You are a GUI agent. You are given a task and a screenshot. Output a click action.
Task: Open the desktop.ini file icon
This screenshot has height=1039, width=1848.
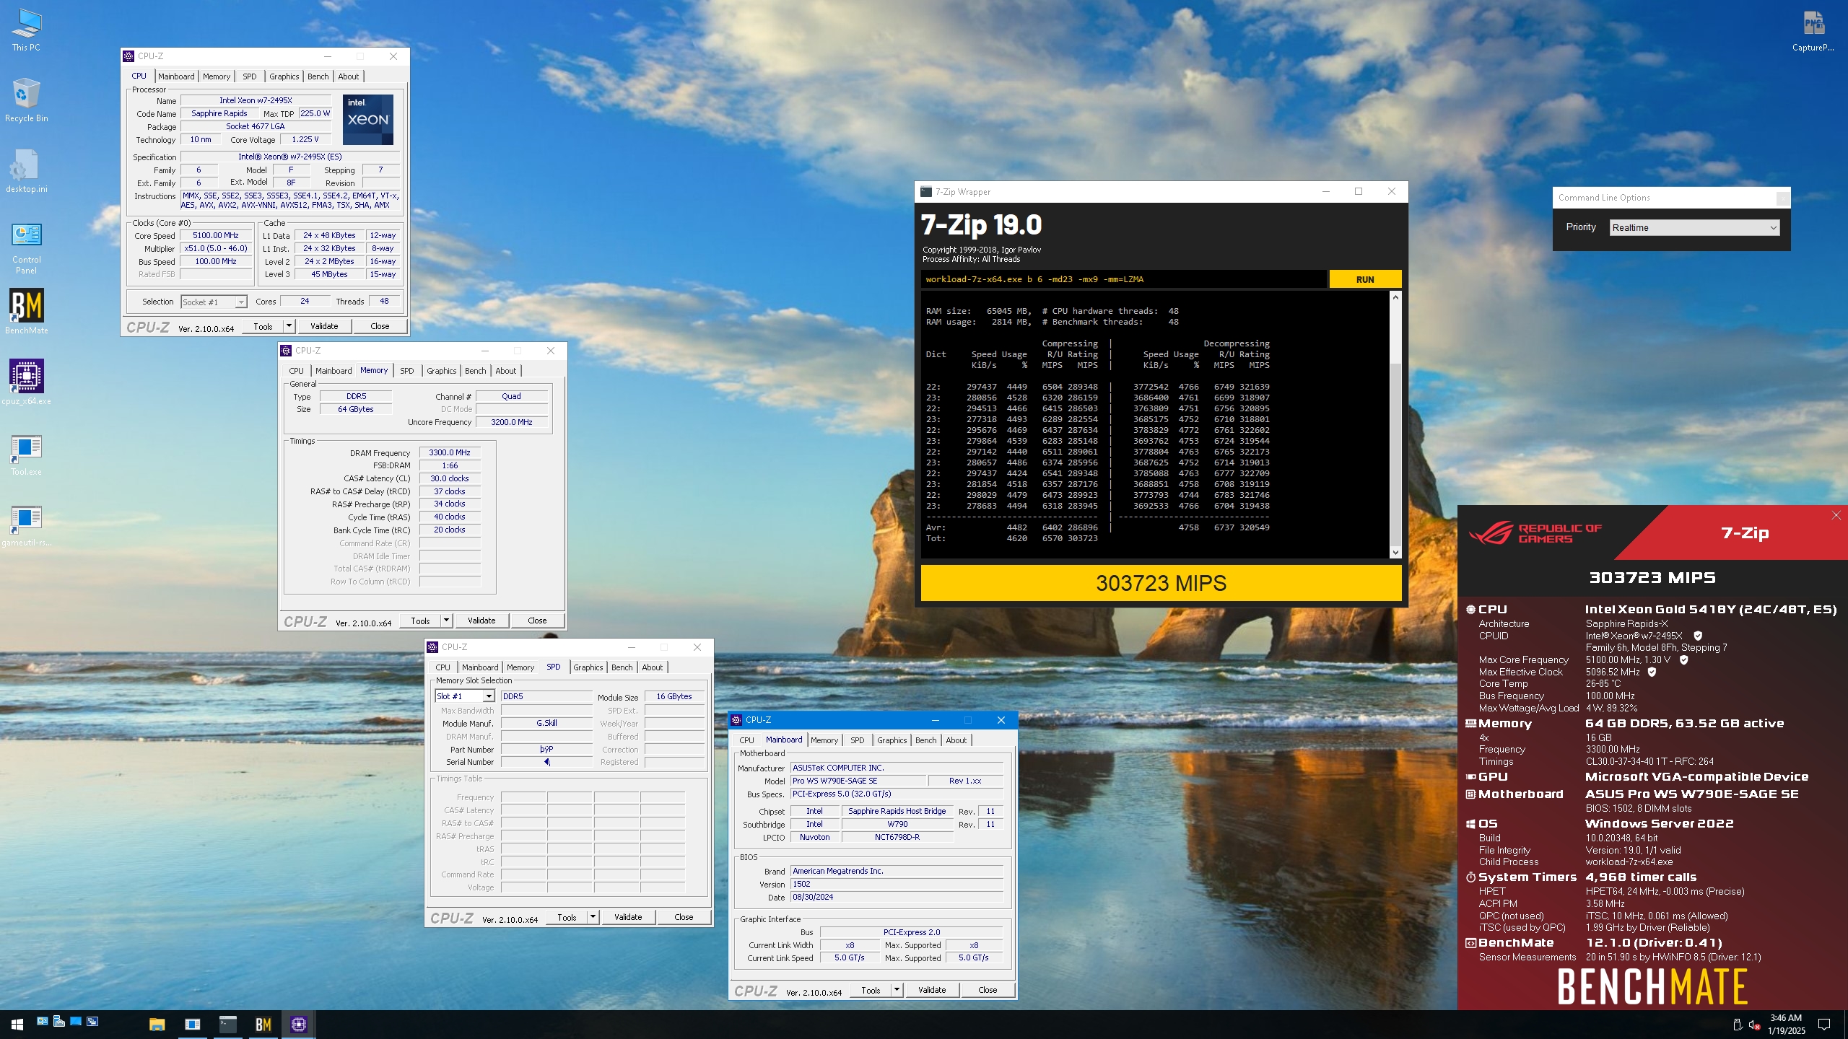26,170
